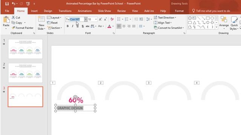The width and height of the screenshot is (241, 135).
Task: Select slide 1 thumbnail
Action: click(25, 49)
